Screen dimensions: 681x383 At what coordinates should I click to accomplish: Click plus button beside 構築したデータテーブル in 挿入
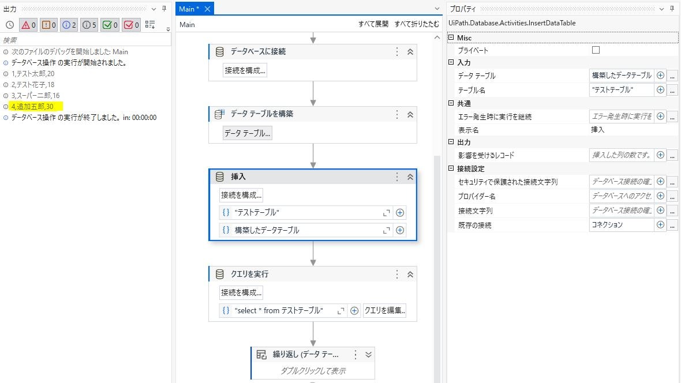(400, 230)
